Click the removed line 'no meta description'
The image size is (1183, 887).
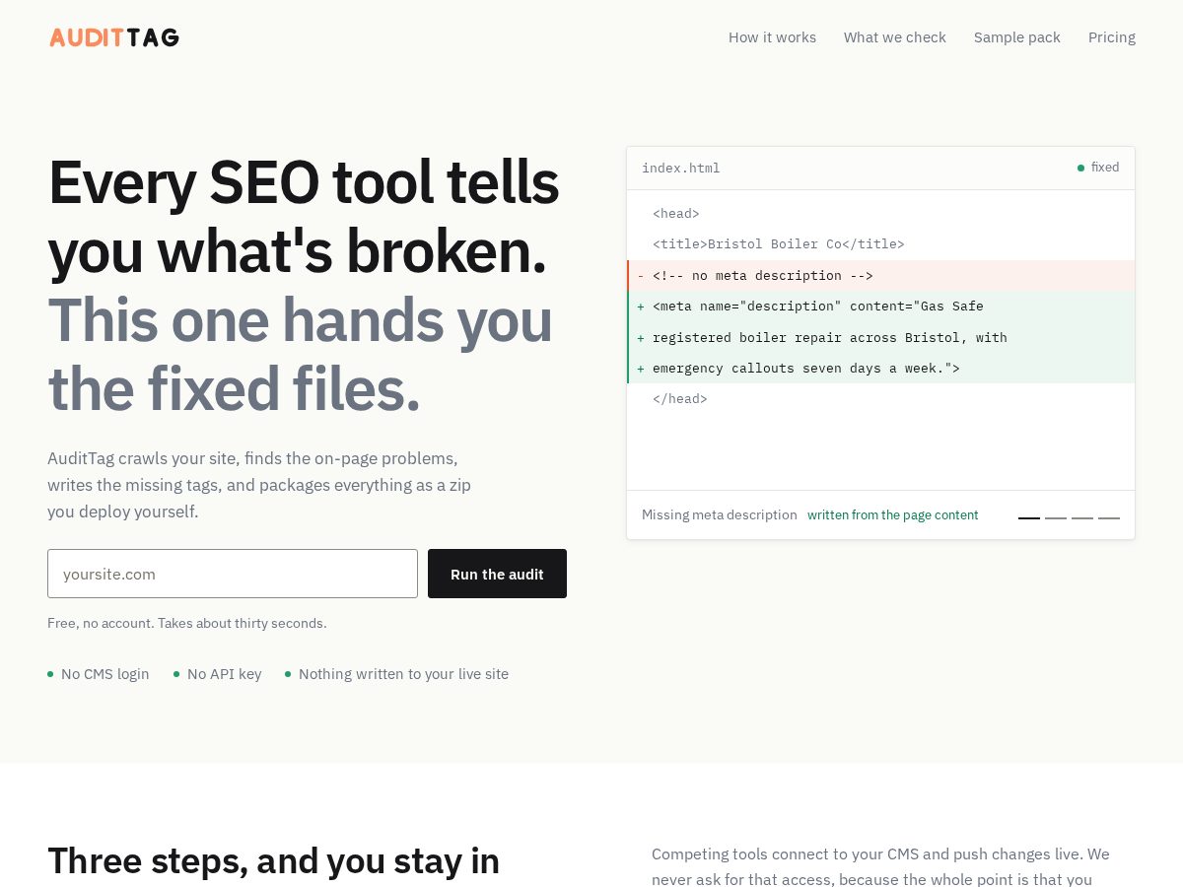click(x=881, y=276)
